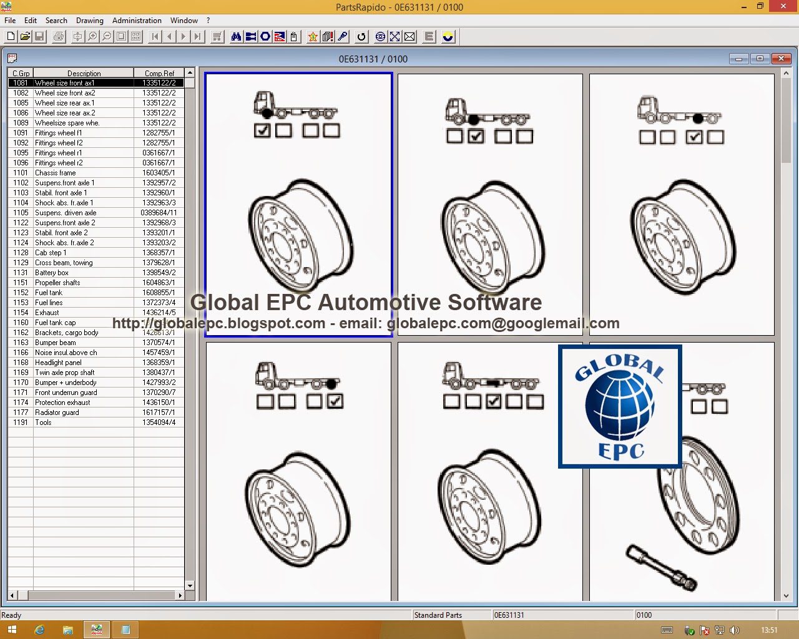Open the shopping cart order list icon
The height and width of the screenshot is (639, 799).
217,37
